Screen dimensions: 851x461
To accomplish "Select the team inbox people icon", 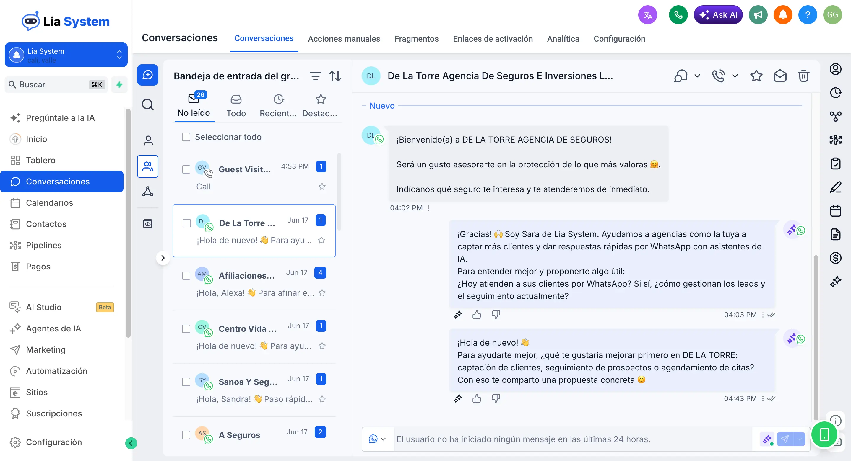I will [148, 166].
